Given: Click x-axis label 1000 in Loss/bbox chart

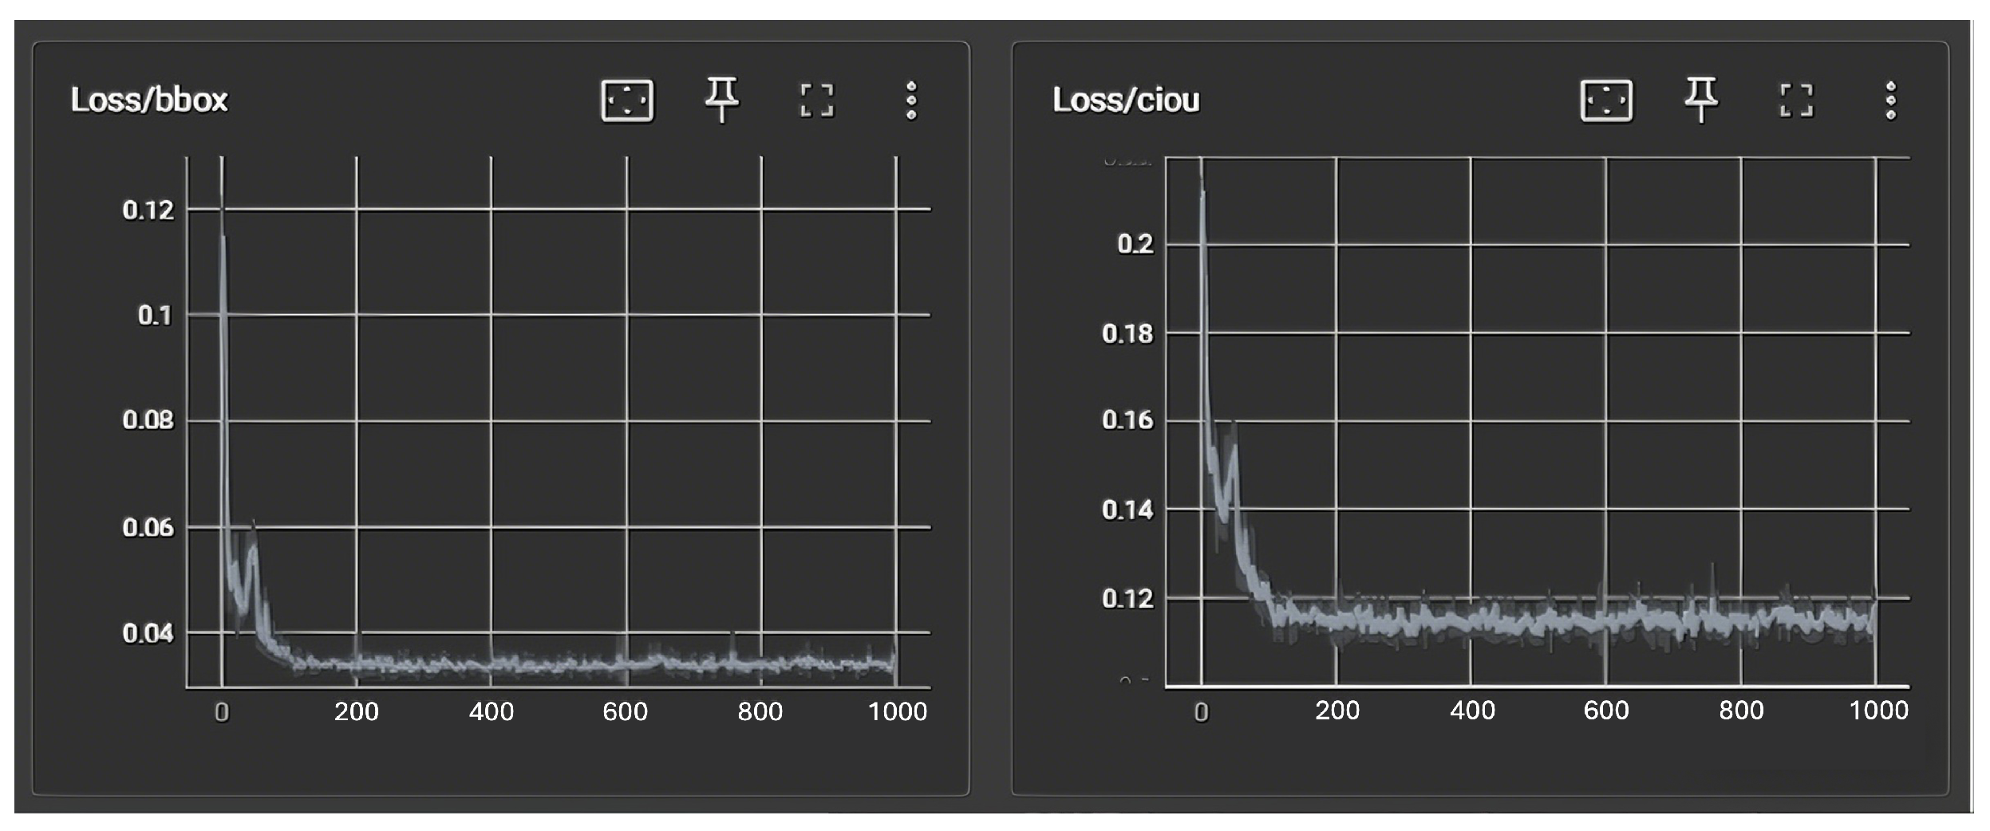Looking at the screenshot, I should click(897, 711).
